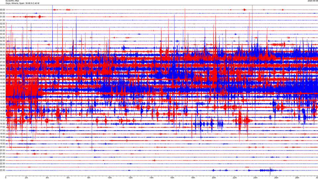Image resolution: width=318 pixels, height=179 pixels.
Task: Select the 00:30 time label
Action: [2, 13]
